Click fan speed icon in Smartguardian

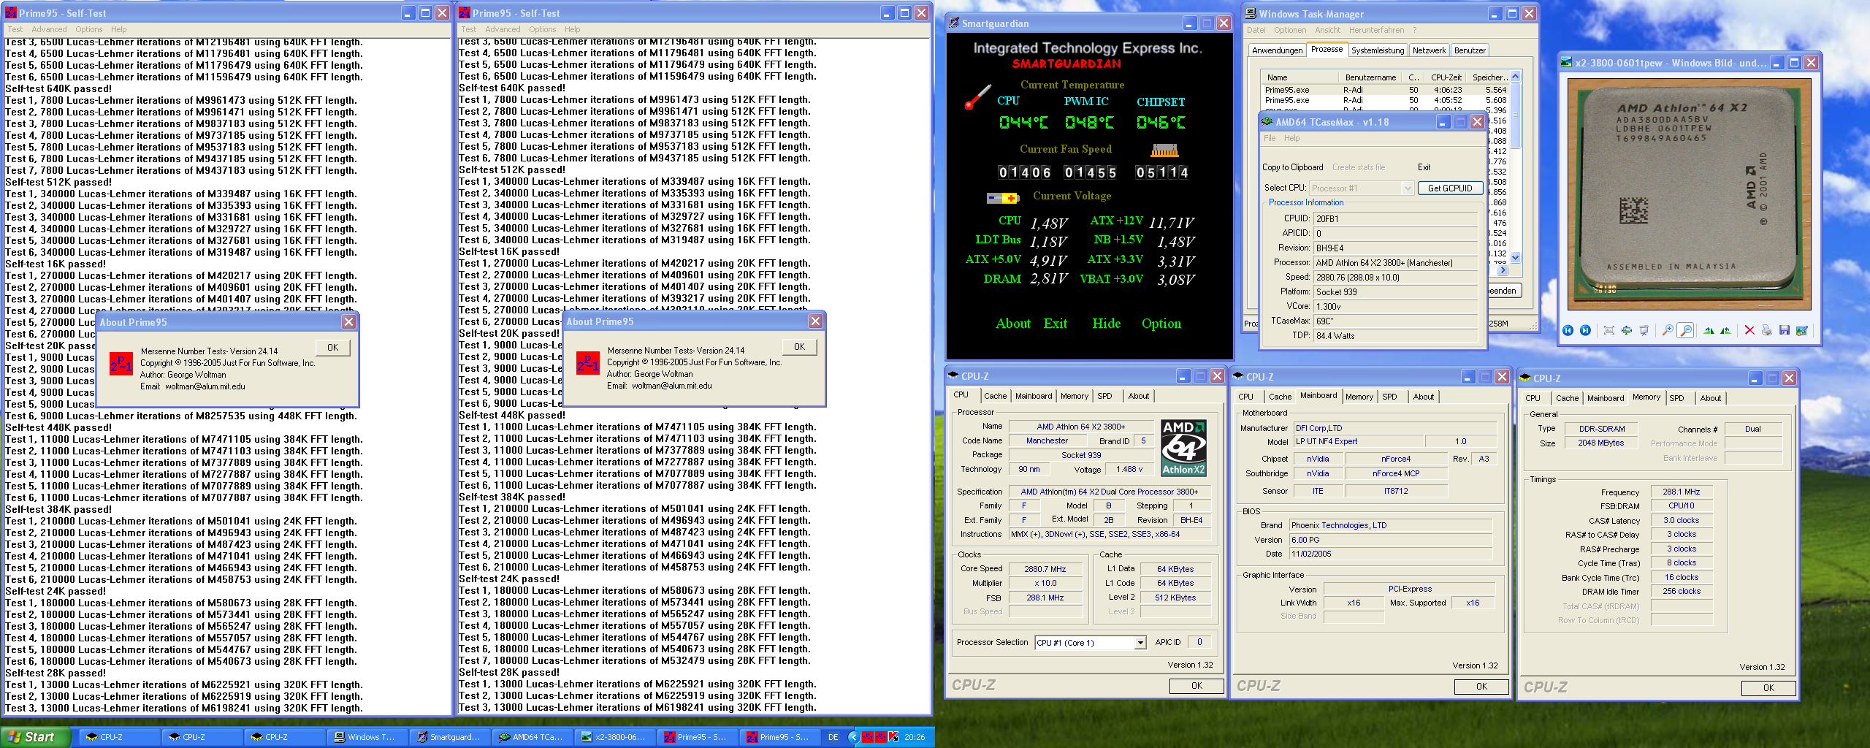click(x=1164, y=150)
